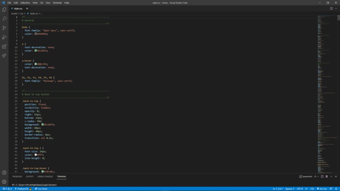
Task: Open the Run and Debug view
Action: 4,37
